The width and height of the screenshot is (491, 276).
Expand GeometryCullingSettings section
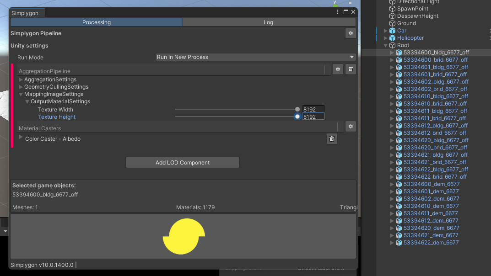tap(21, 87)
